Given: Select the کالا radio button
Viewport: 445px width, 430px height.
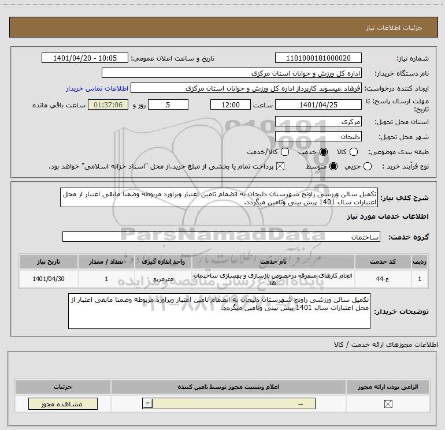Looking at the screenshot, I should click(353, 152).
